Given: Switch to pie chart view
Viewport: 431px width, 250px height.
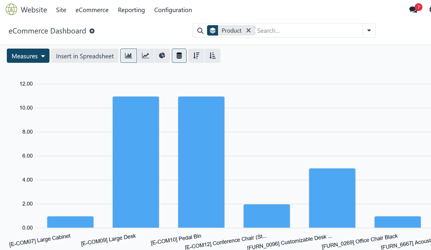Looking at the screenshot, I should (x=162, y=56).
